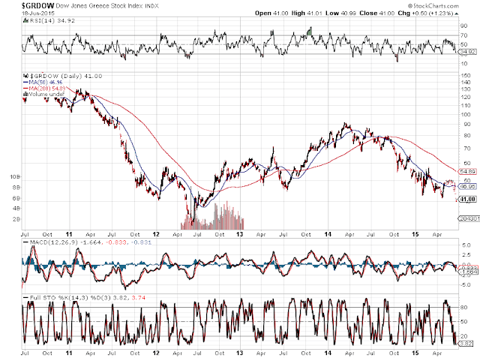Image resolution: width=480 pixels, height=358 pixels.
Task: Click the 'MACD(12,26,9) -1.664' legend label
Action: pos(65,242)
